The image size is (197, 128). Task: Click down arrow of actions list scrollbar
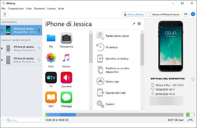142,108
